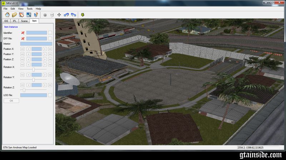Click the satellite dish in 3D viewport
This screenshot has width=286, height=160.
click(69, 79)
